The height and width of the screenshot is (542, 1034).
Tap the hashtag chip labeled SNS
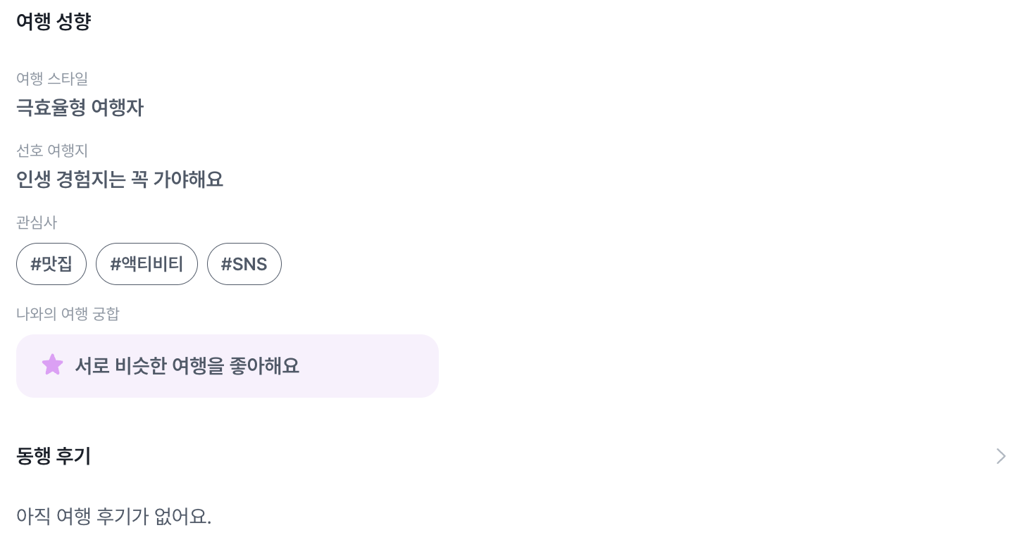[244, 264]
